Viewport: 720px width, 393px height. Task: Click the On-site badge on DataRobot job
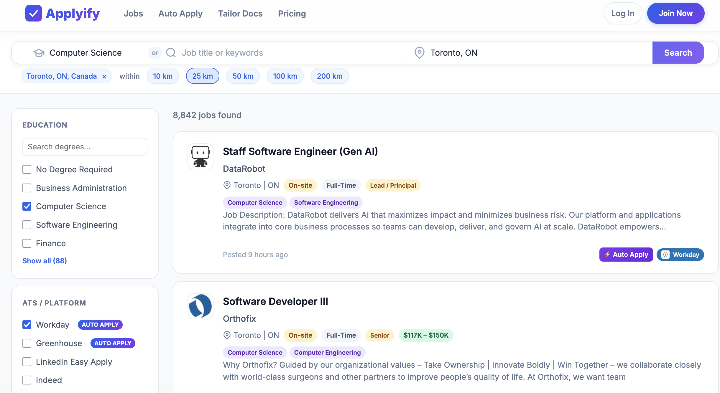coord(300,185)
